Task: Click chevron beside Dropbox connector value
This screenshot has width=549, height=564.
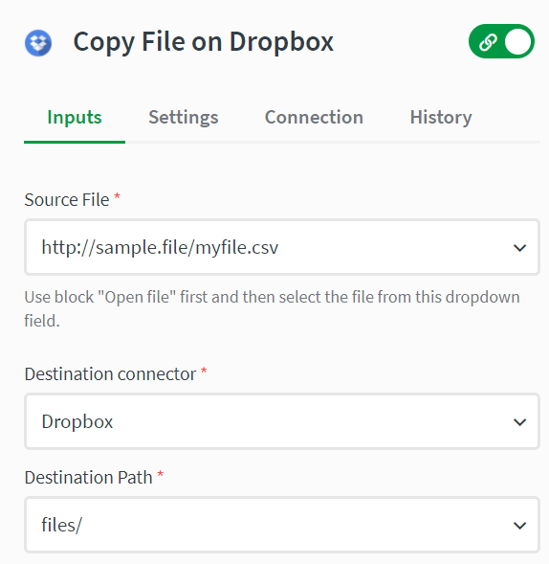Action: click(x=519, y=422)
